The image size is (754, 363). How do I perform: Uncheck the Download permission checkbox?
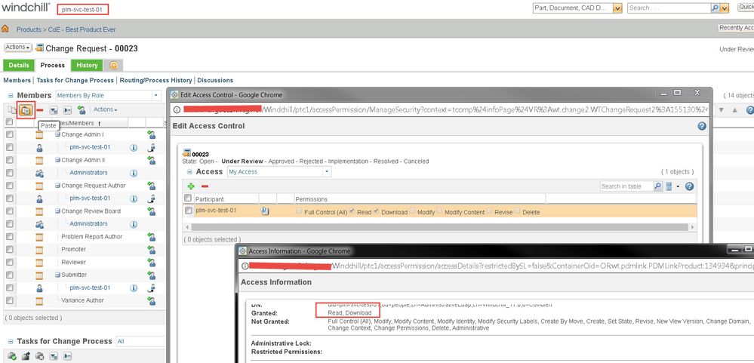(x=377, y=211)
